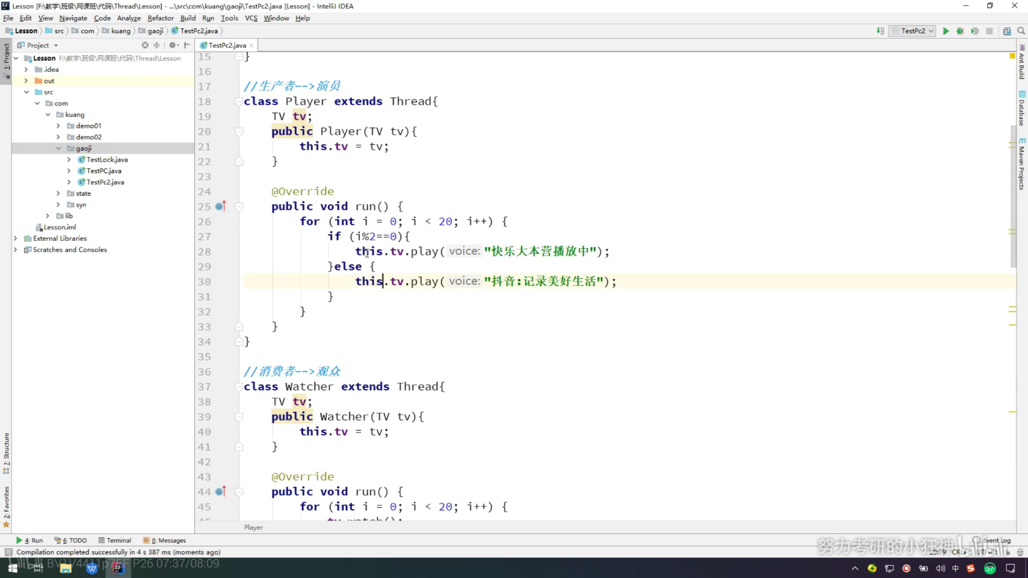Hide the Project panel with hide icon

[187, 45]
